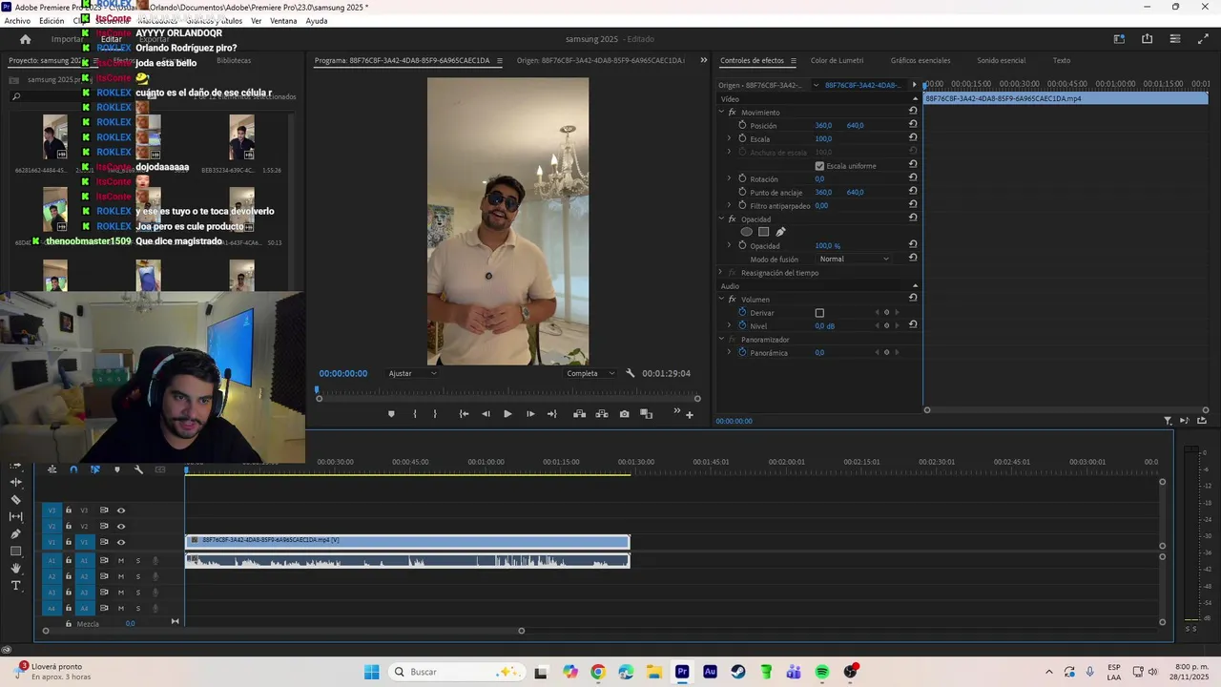The image size is (1221, 687).
Task: Reset the Posición parameter
Action: coord(913,125)
